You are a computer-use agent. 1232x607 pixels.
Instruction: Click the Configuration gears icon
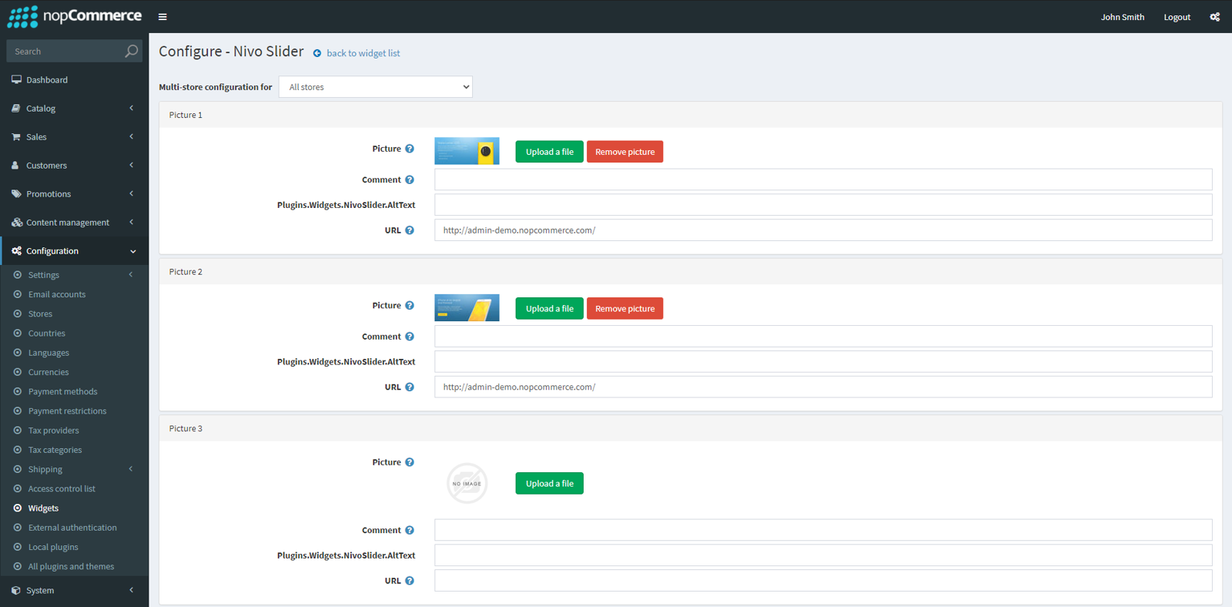[x=17, y=251]
